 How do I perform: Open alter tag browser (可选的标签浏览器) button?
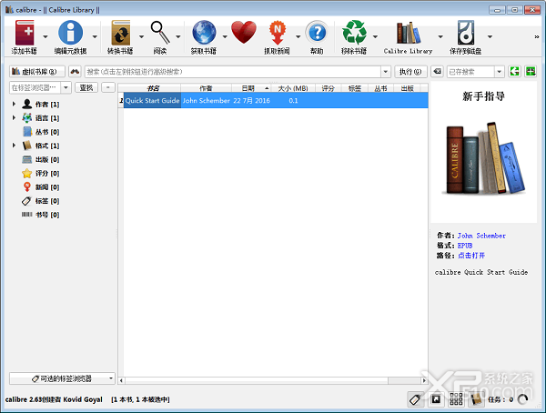pyautogui.click(x=62, y=378)
